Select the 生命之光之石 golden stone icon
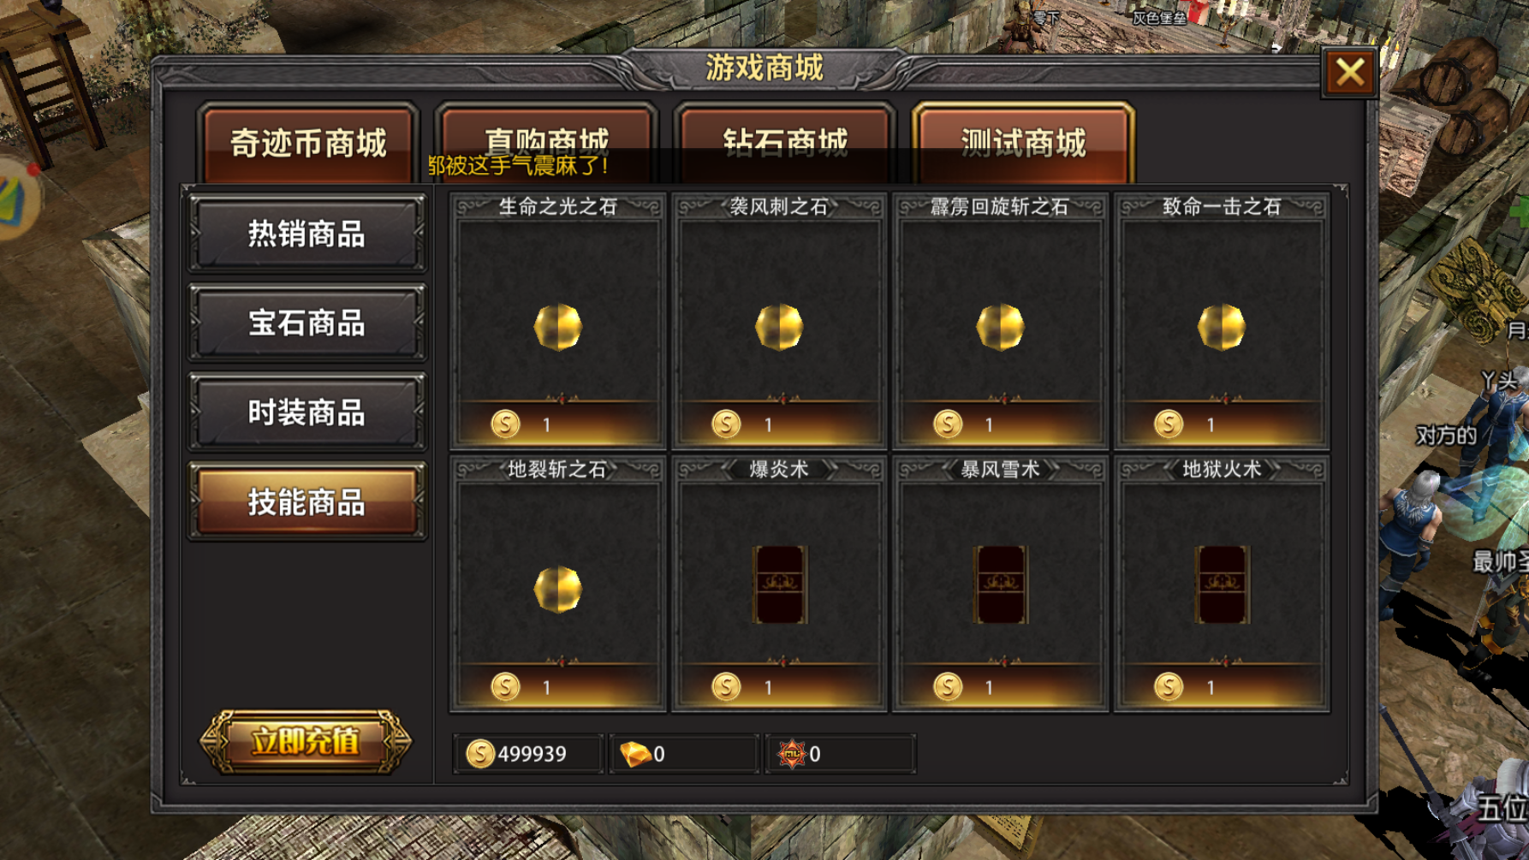This screenshot has height=860, width=1529. tap(557, 327)
